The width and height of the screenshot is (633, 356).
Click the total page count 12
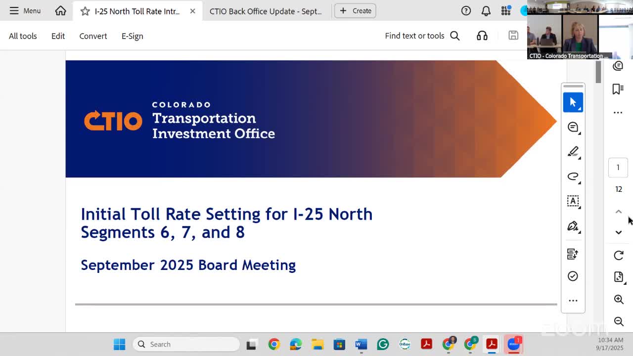coord(618,189)
